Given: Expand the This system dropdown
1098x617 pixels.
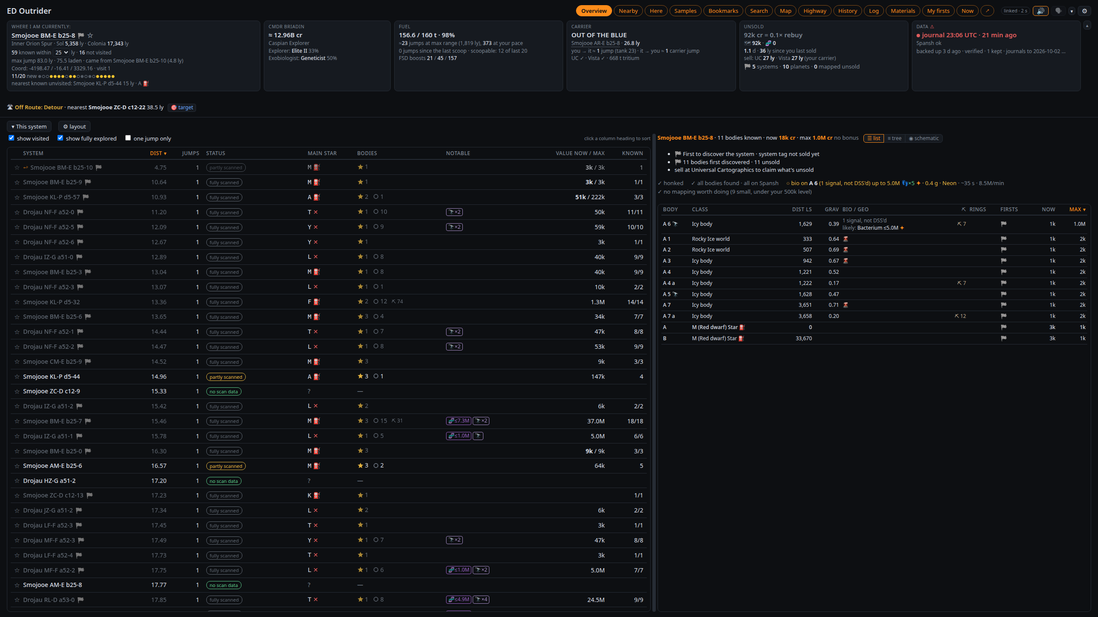Looking at the screenshot, I should coord(29,126).
